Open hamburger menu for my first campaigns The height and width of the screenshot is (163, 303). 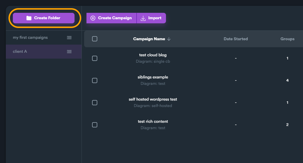click(69, 38)
